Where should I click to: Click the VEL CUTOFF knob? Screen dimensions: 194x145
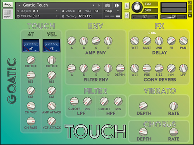52,60
